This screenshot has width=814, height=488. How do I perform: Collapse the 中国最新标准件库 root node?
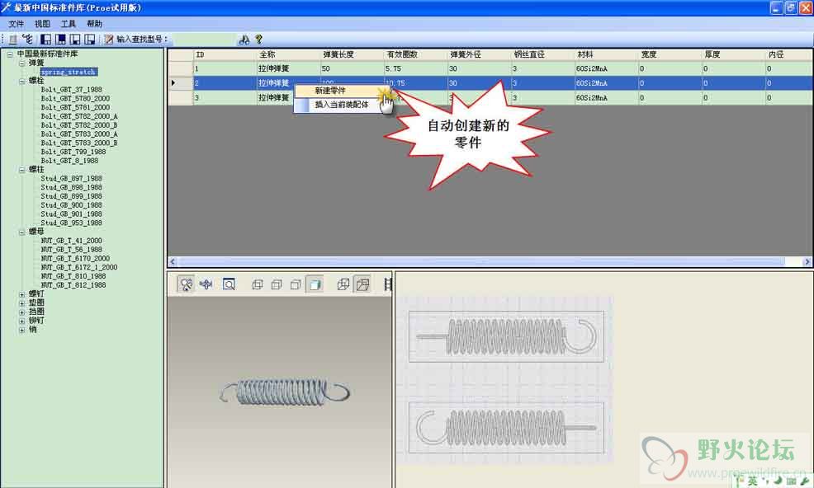(10, 54)
